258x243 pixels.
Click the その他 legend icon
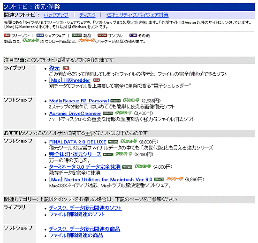point(133,35)
